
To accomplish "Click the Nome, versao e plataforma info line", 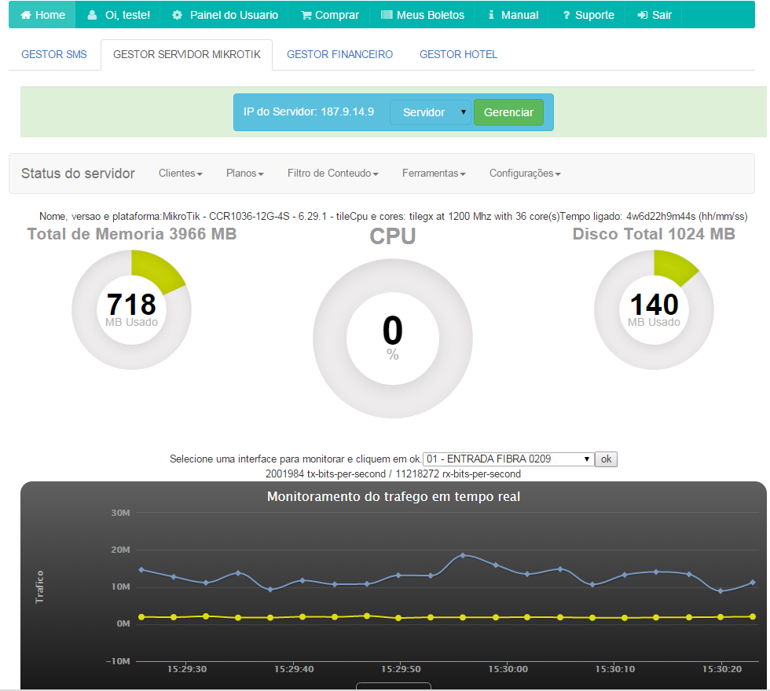I will coord(393,217).
